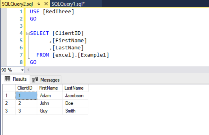Click the Smith cell

click(x=75, y=111)
